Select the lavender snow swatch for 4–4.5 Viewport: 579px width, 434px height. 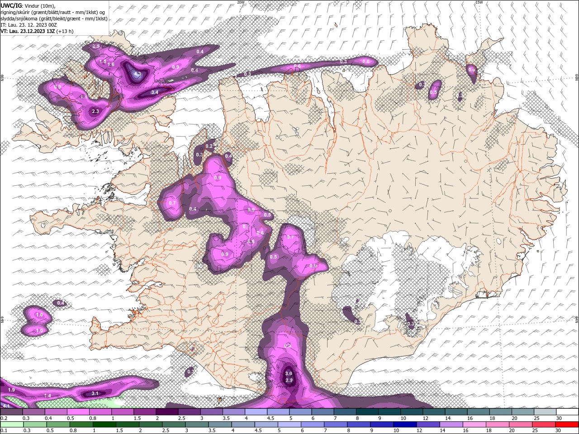(256, 412)
